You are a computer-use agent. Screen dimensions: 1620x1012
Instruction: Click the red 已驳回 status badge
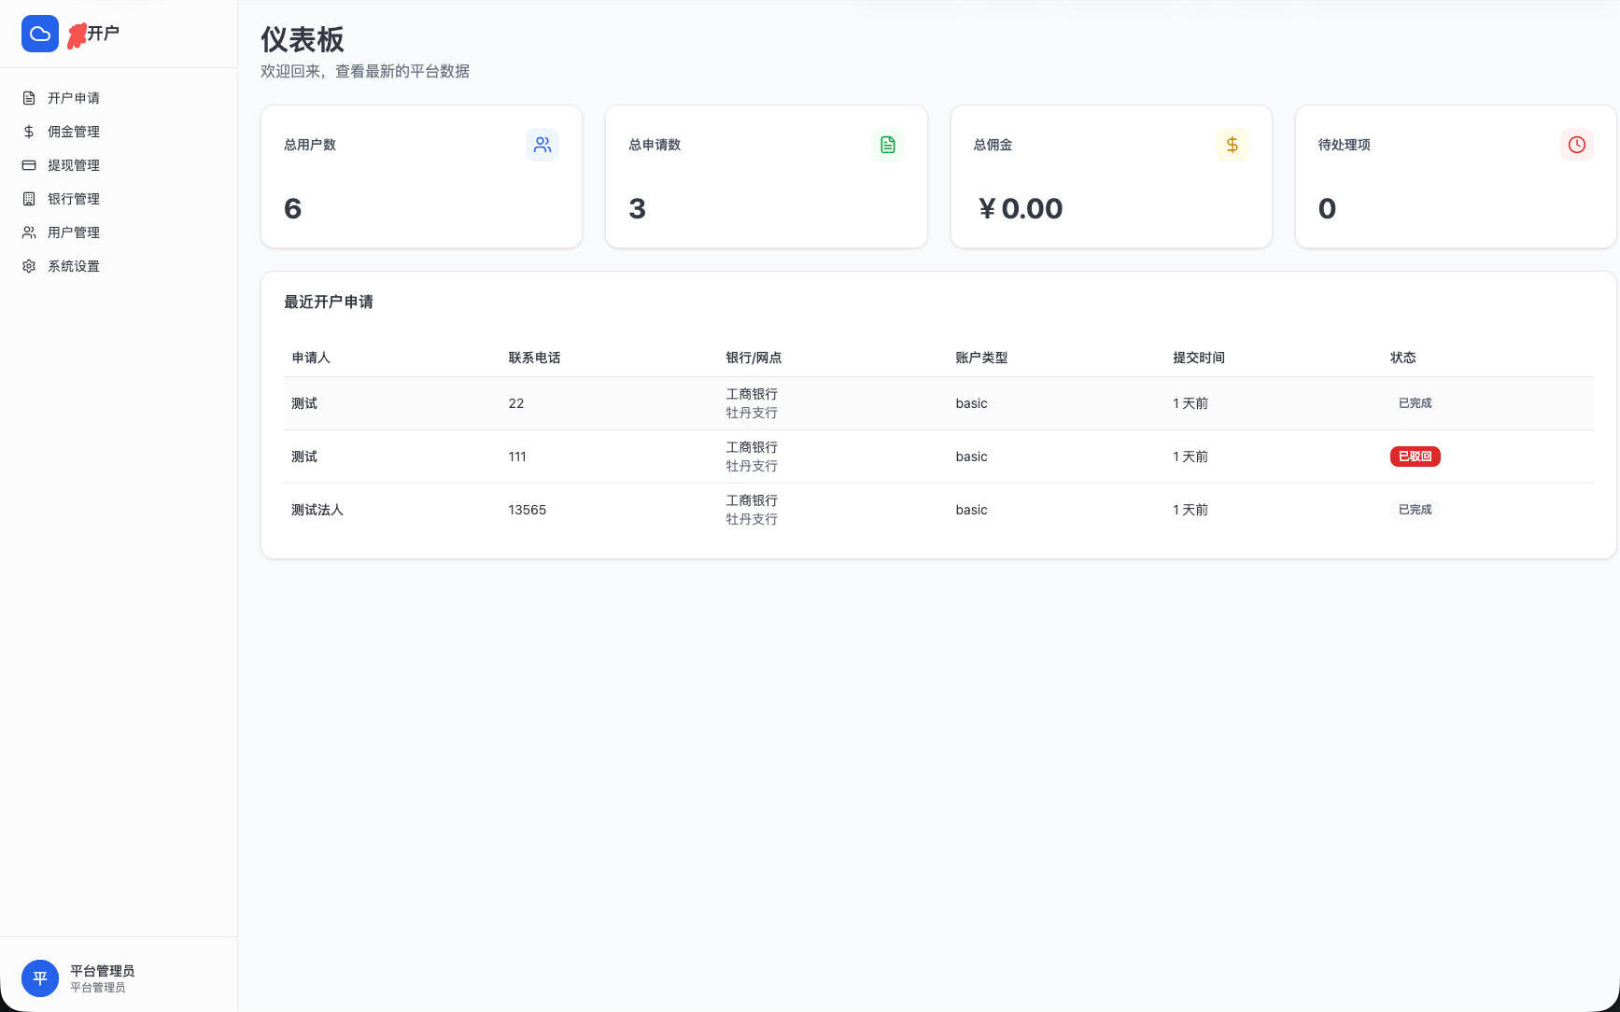point(1415,457)
